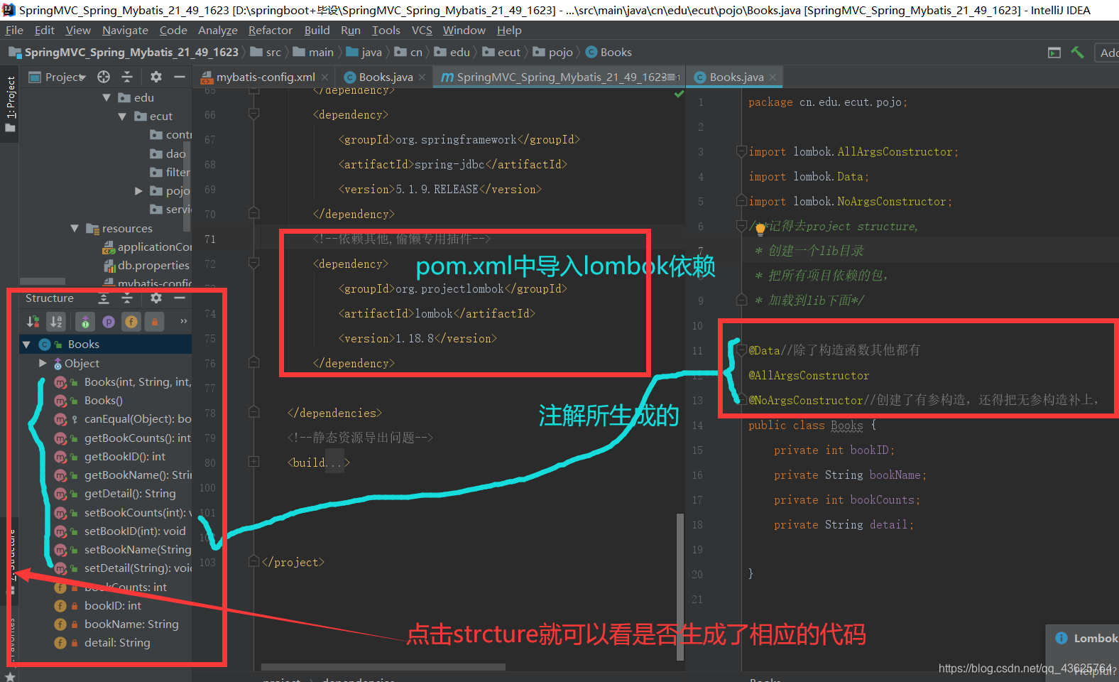
Task: Select dao folder in project tree
Action: [x=175, y=153]
